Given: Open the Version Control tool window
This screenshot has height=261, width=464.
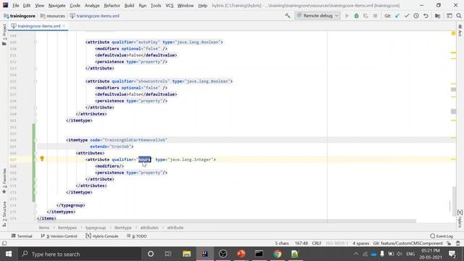Looking at the screenshot, I should 59,236.
